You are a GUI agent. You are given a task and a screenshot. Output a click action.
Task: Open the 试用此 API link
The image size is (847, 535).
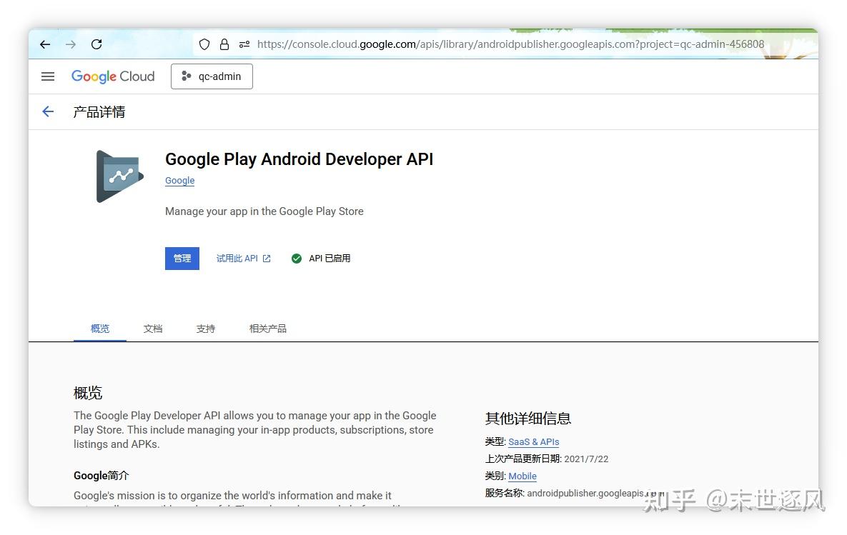pyautogui.click(x=236, y=258)
